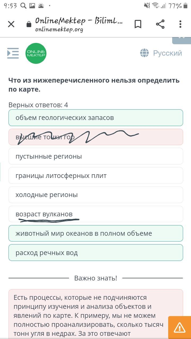This screenshot has height=339, width=191.
Task: Pick the холодные регионы answer
Action: [96, 195]
